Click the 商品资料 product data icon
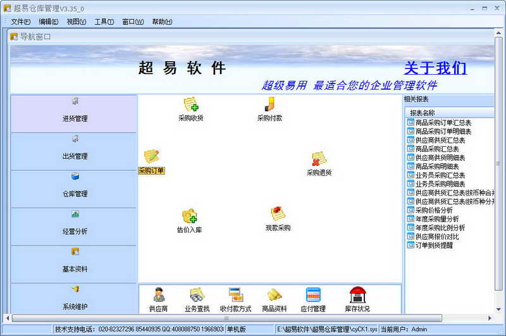 [274, 296]
